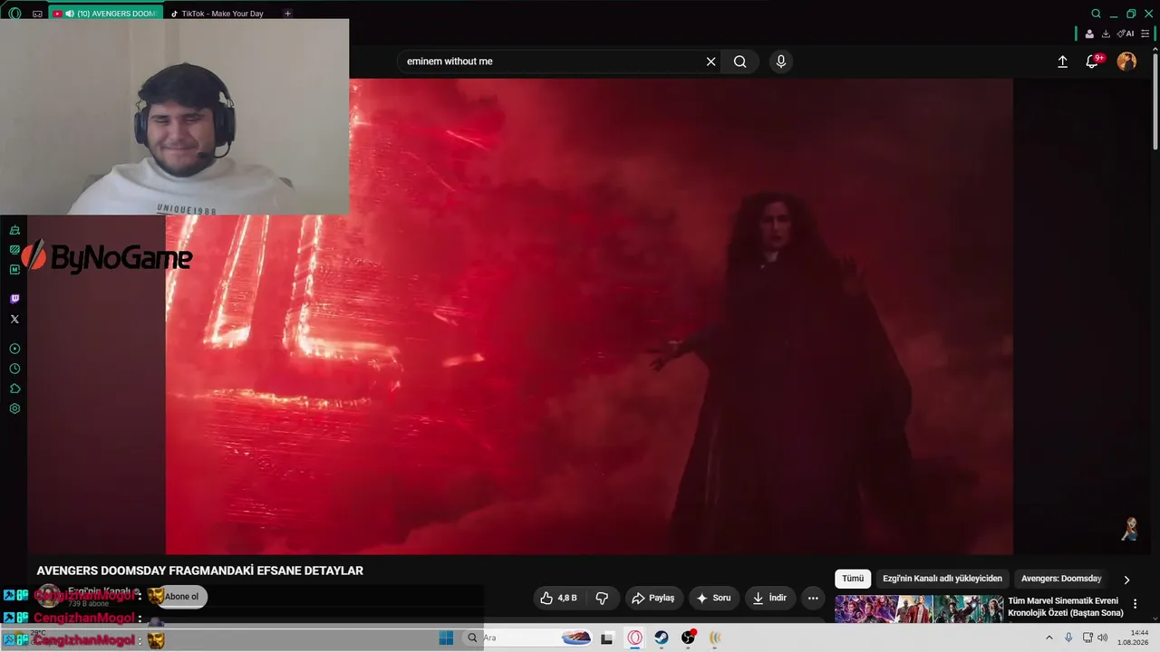Open the YouTube account avatar menu
Image resolution: width=1160 pixels, height=652 pixels.
point(1126,61)
